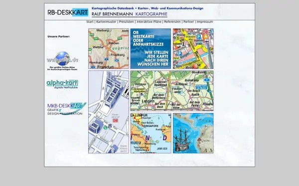Open the Kartenmuster navigation item
Screen dimensions: 299x186
point(106,22)
